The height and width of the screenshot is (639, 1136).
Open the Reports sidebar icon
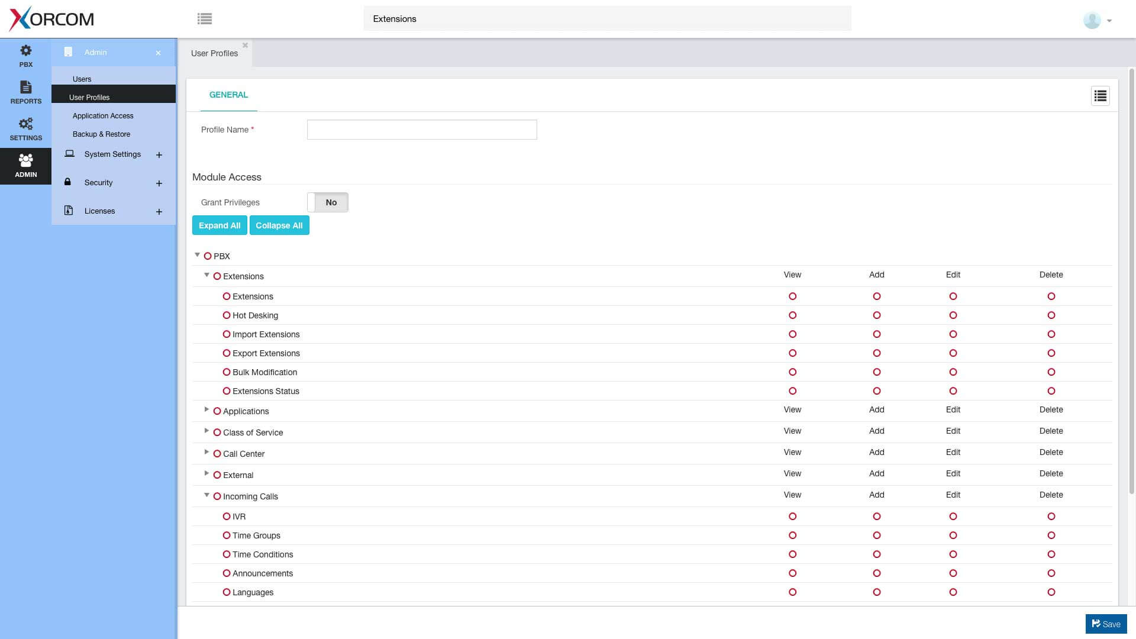tap(26, 88)
